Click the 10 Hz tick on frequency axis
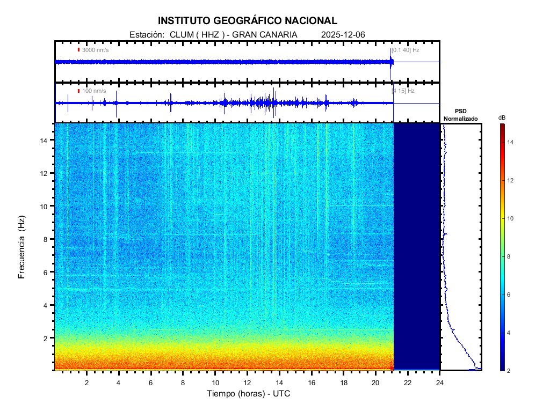The image size is (550, 412). tap(45, 206)
